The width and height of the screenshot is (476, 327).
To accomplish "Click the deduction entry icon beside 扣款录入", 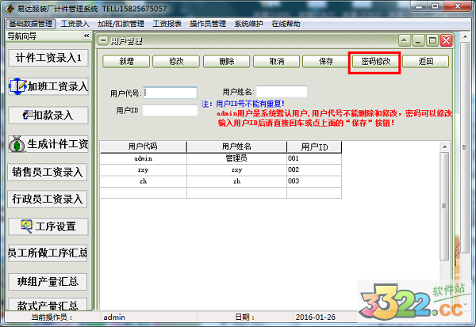I will (x=28, y=115).
